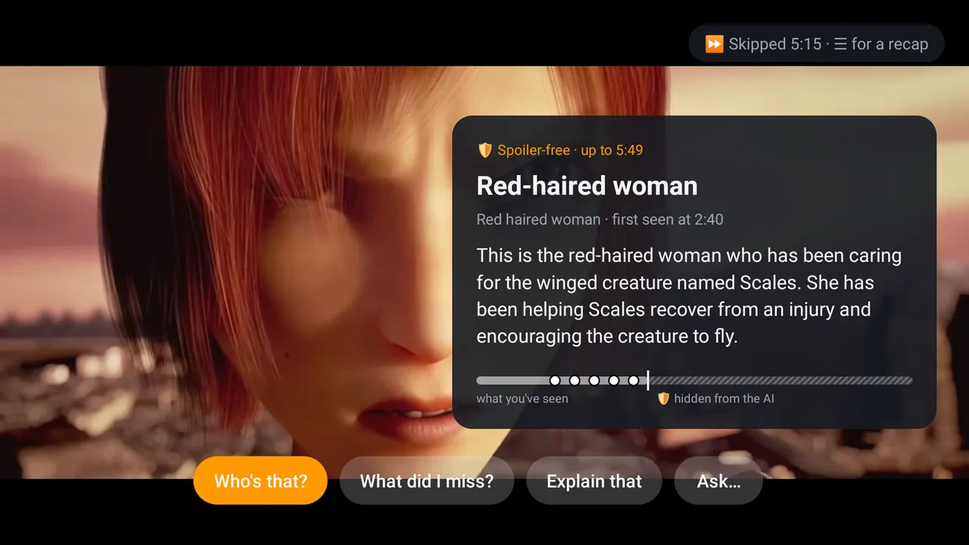Select the "Who's that?" button
Screen dimensions: 969x545
pos(260,481)
